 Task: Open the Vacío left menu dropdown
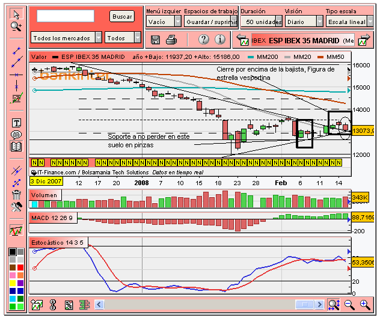(x=164, y=21)
